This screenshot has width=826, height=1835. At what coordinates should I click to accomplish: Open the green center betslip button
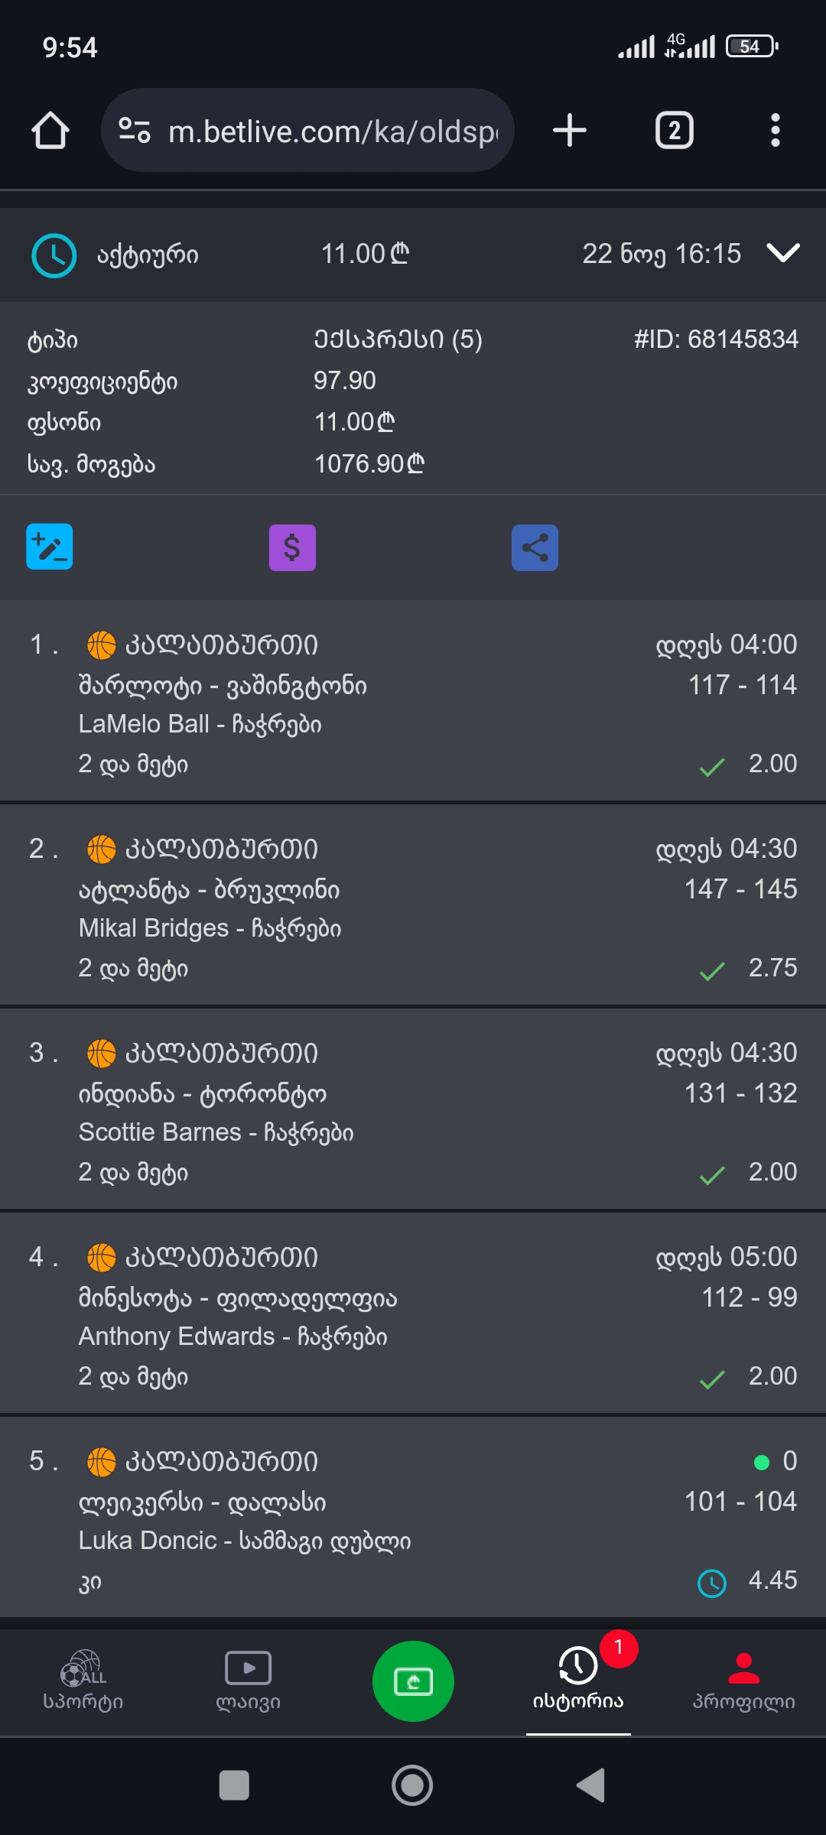tap(413, 1681)
